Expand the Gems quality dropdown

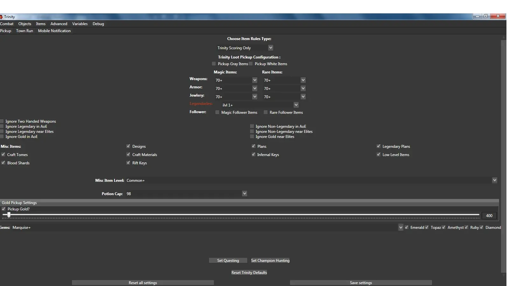point(401,227)
